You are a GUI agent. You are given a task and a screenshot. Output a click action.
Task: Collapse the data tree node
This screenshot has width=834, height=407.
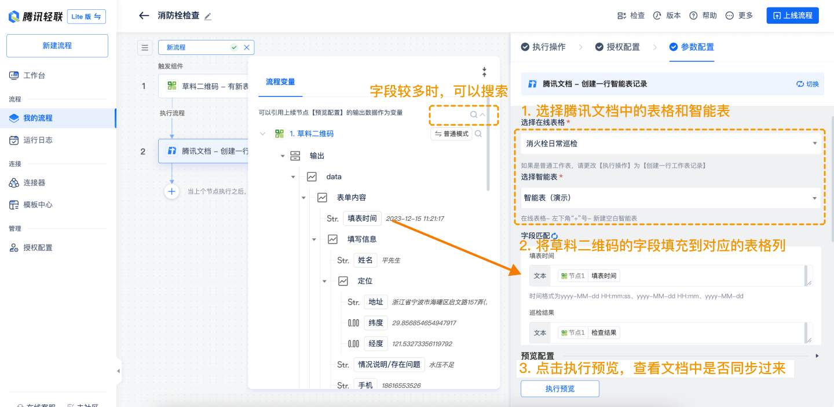(x=293, y=177)
